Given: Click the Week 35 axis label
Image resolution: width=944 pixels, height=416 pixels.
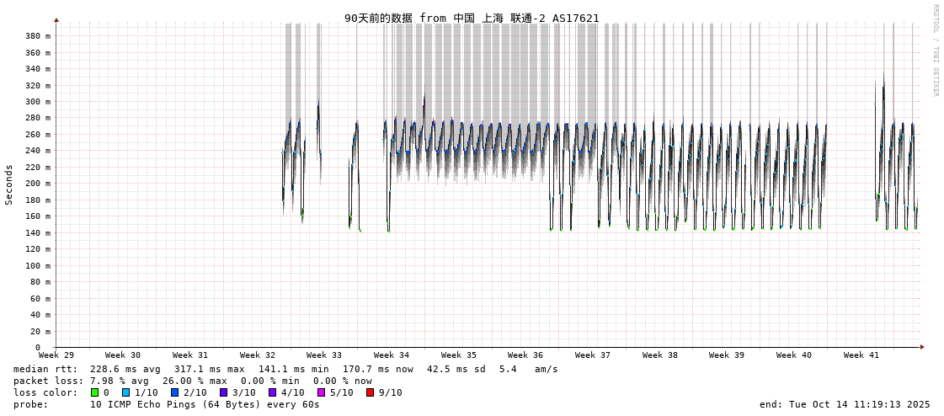Looking at the screenshot, I should click(459, 355).
